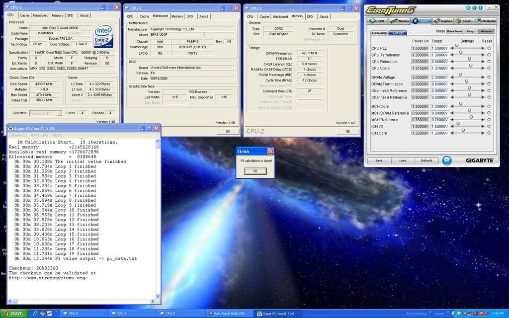The width and height of the screenshot is (509, 318).
Task: Open the Memory section in EasyTune6
Action: (400, 21)
